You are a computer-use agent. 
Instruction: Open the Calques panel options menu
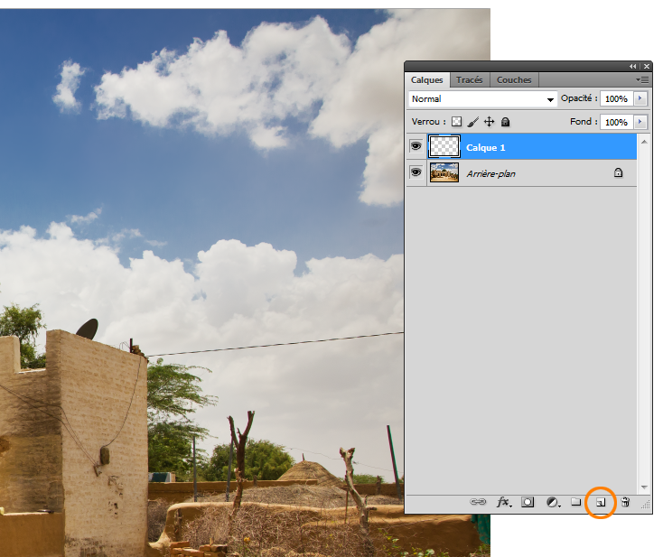(644, 80)
